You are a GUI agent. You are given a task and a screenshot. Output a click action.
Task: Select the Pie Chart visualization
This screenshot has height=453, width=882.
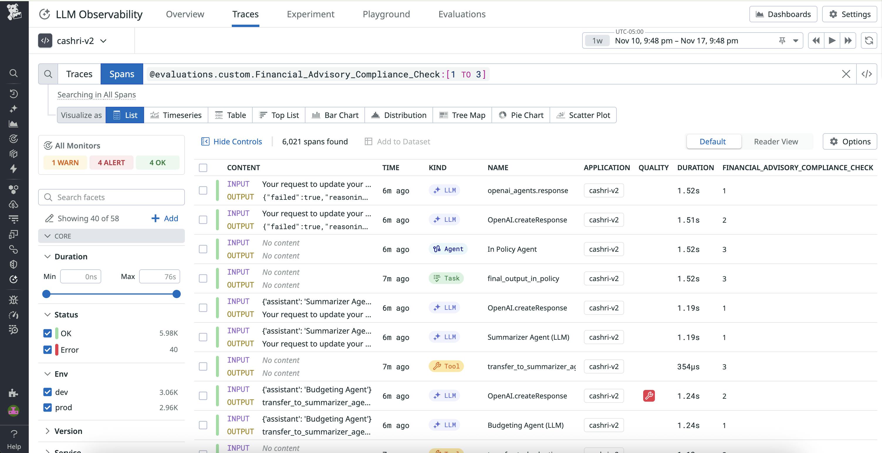click(x=521, y=115)
